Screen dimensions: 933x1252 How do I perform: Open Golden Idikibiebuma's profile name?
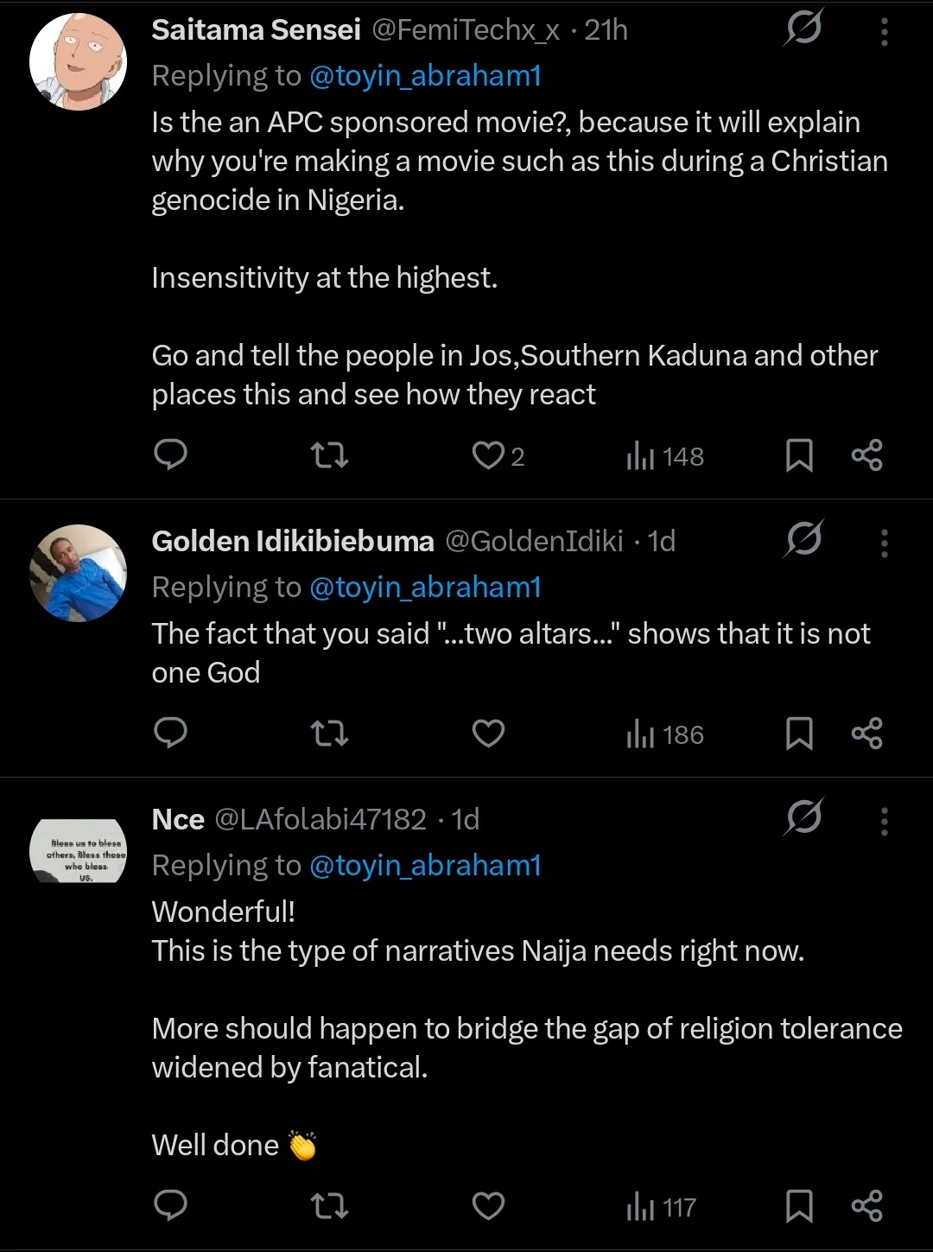click(x=293, y=541)
